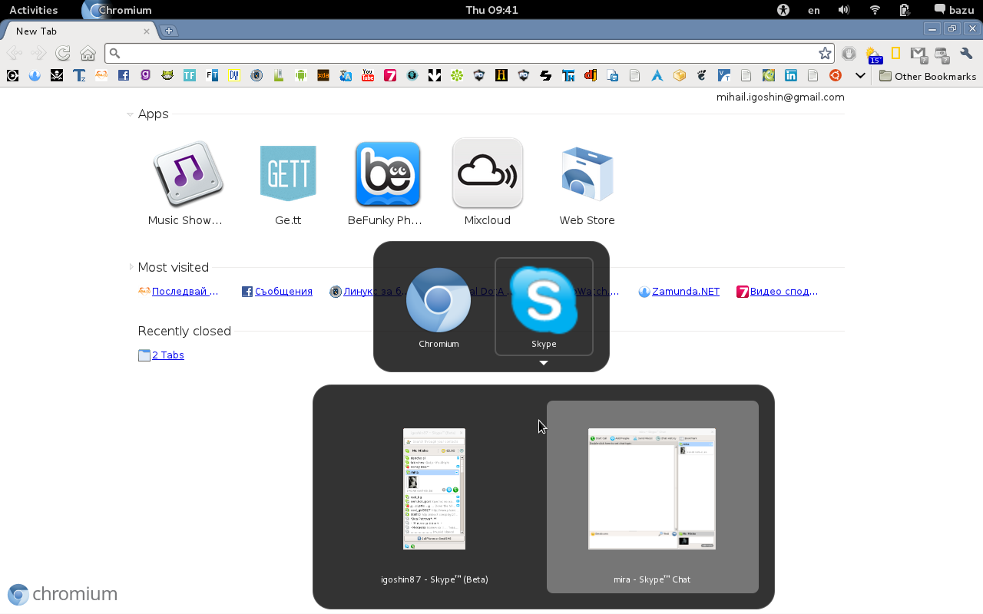
Task: Open the Chromium application menu in top bar
Action: coord(117,10)
